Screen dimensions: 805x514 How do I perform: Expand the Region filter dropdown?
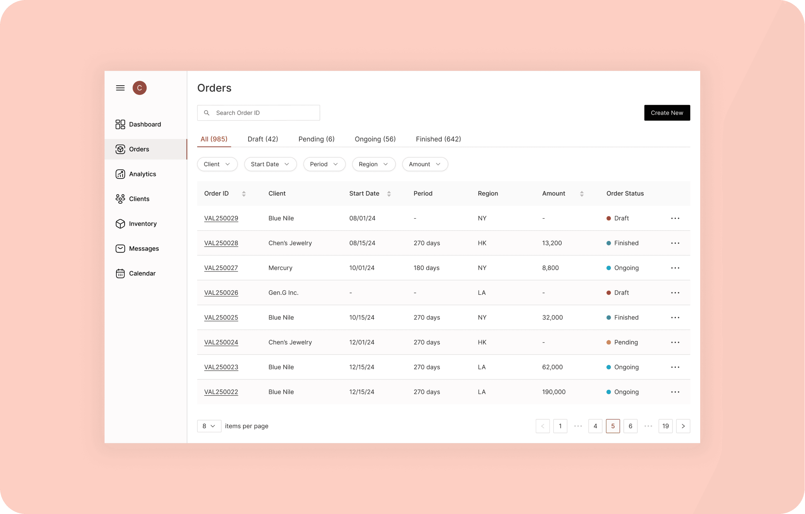click(x=373, y=164)
